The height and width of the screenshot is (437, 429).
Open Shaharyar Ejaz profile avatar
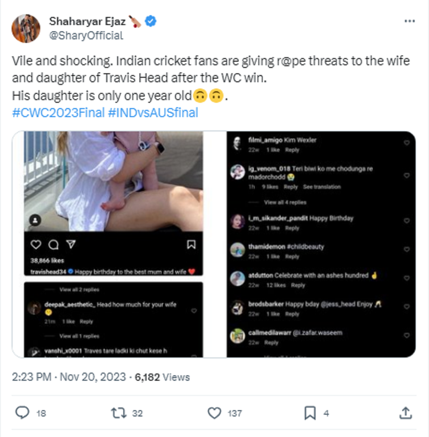click(x=26, y=29)
